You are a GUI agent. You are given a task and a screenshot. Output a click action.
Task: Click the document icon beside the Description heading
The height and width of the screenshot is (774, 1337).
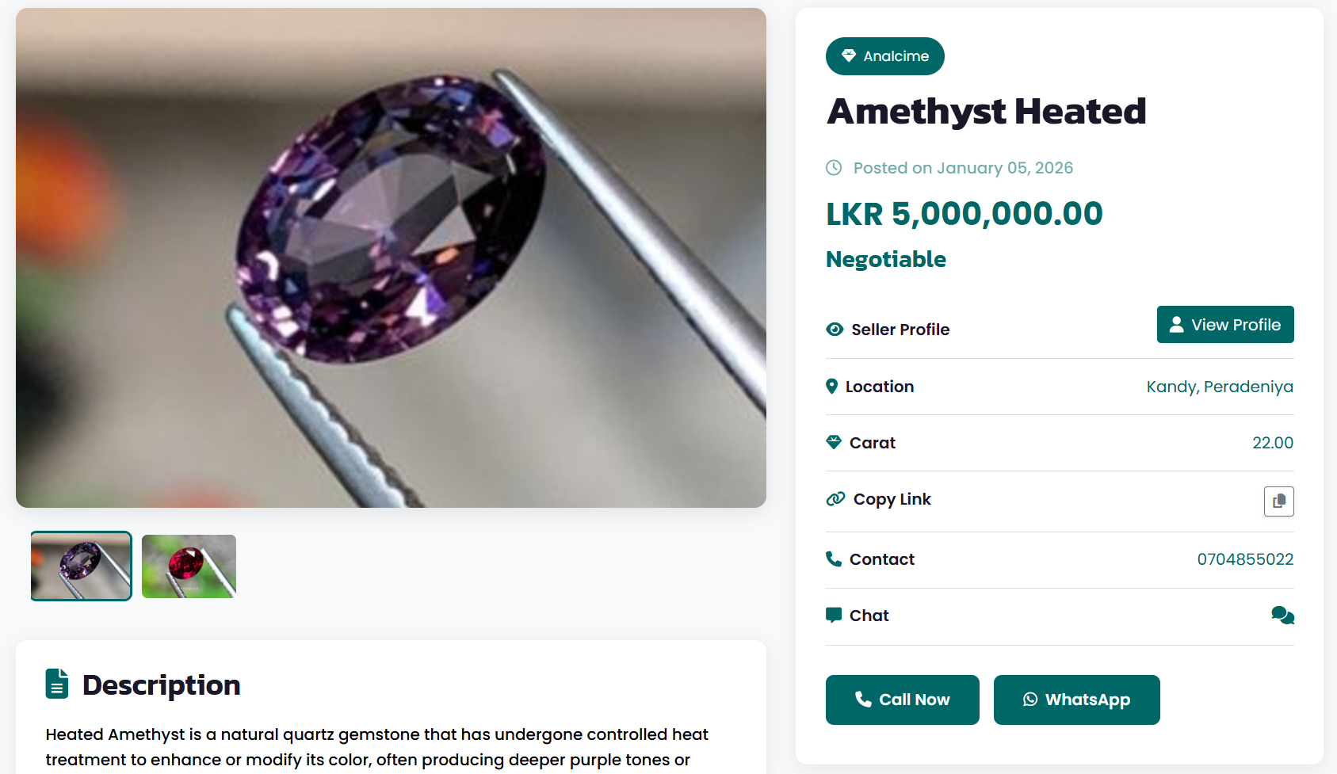pos(57,684)
